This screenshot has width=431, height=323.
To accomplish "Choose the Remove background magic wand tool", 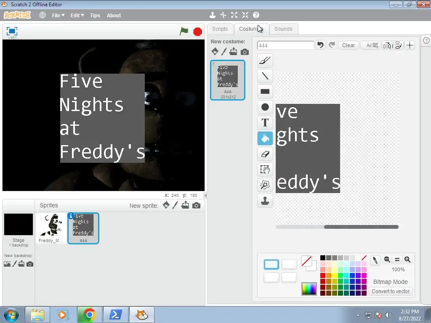I will (265, 185).
